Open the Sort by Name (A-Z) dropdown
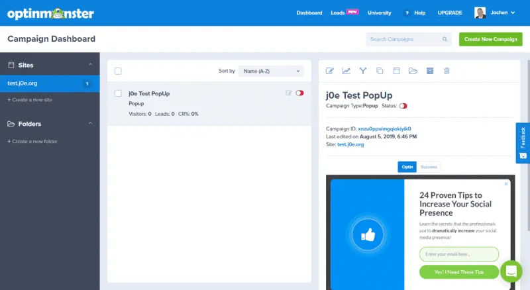This screenshot has height=290, width=530. 271,71
